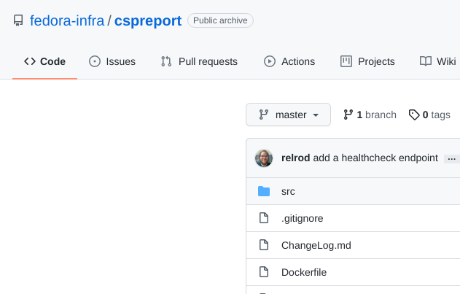Image resolution: width=460 pixels, height=294 pixels.
Task: Click the Dockerfile file icon
Action: (264, 272)
